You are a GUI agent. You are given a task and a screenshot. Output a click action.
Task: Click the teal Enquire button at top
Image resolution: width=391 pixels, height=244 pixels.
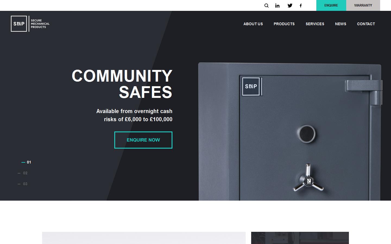[331, 5]
